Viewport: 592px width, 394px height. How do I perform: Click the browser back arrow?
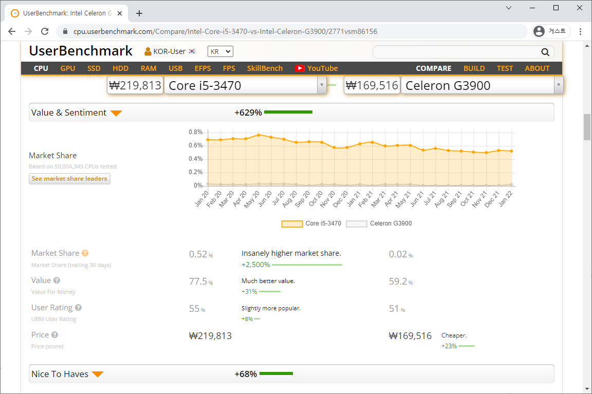click(x=12, y=31)
